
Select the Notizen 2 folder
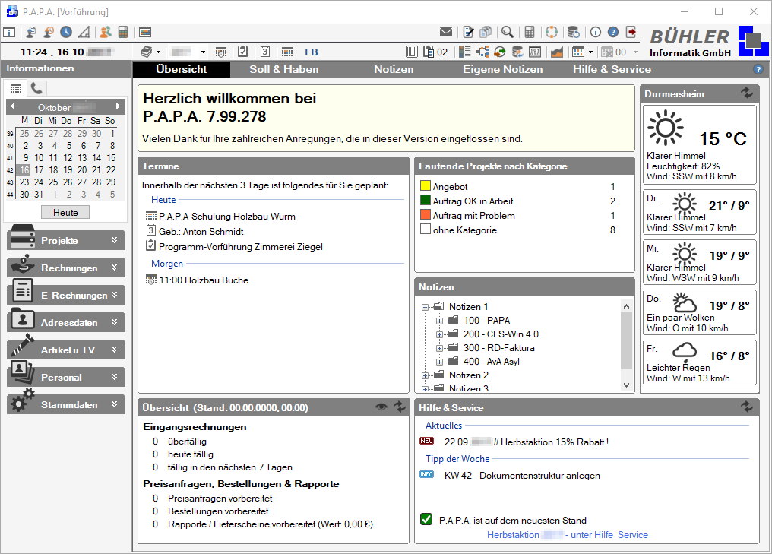click(469, 375)
